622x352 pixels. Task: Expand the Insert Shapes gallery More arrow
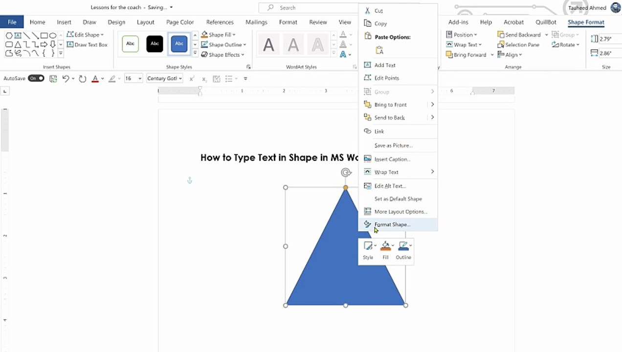click(61, 53)
